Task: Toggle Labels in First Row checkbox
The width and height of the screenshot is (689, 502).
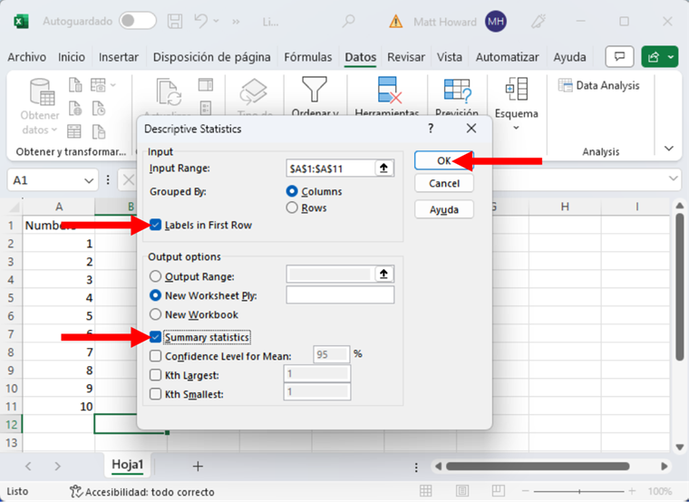Action: (x=156, y=225)
